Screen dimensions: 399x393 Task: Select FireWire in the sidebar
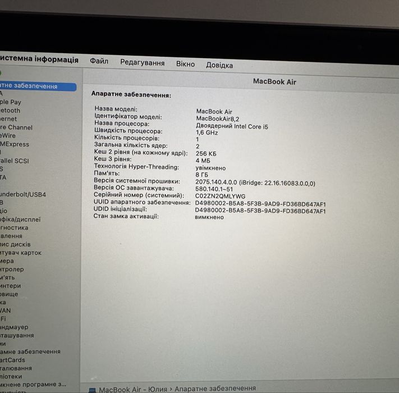tap(8, 135)
